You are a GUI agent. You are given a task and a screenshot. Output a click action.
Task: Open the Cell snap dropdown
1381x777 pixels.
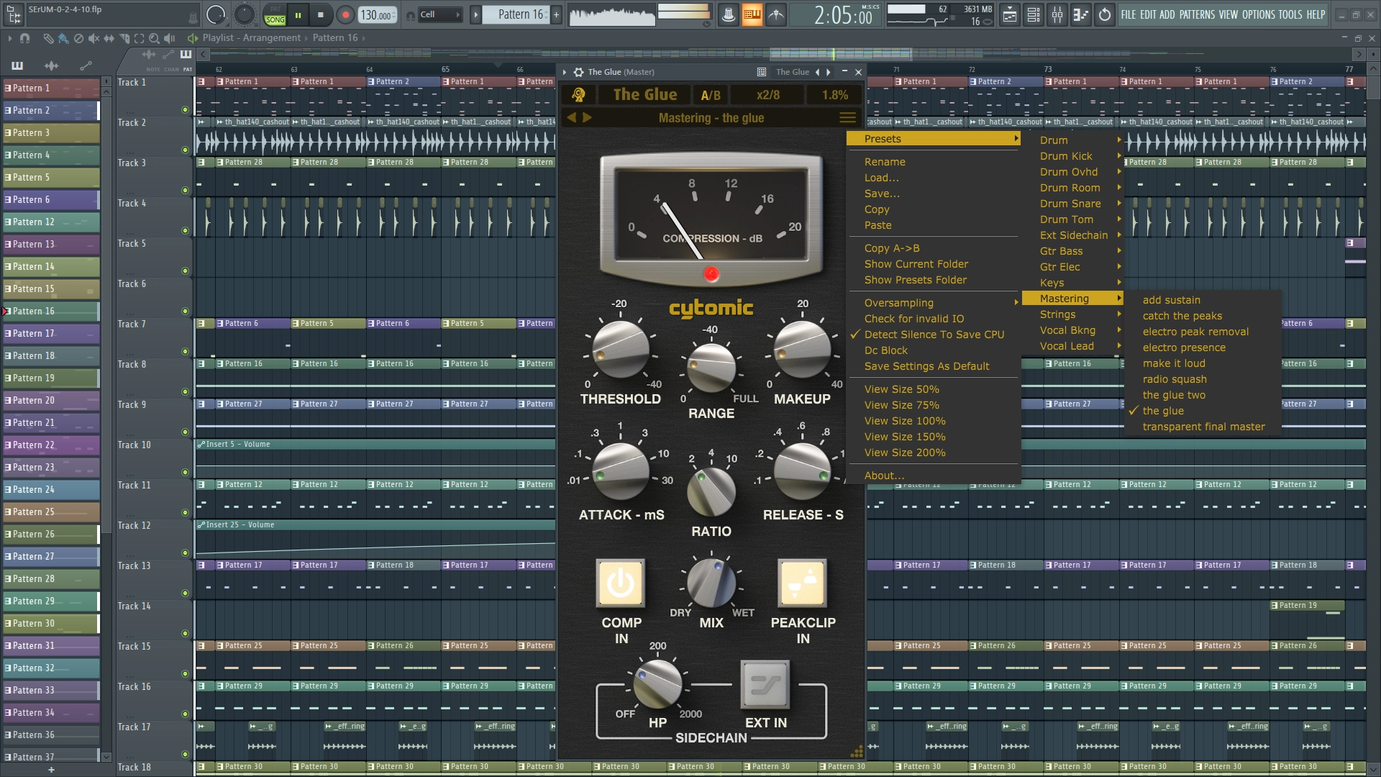point(440,14)
